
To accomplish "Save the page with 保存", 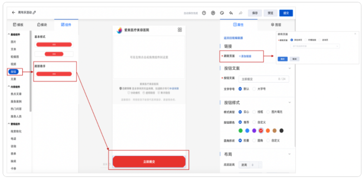I will pyautogui.click(x=255, y=13).
